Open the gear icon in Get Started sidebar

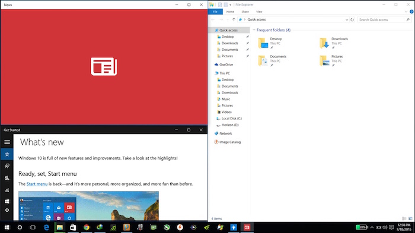click(7, 211)
